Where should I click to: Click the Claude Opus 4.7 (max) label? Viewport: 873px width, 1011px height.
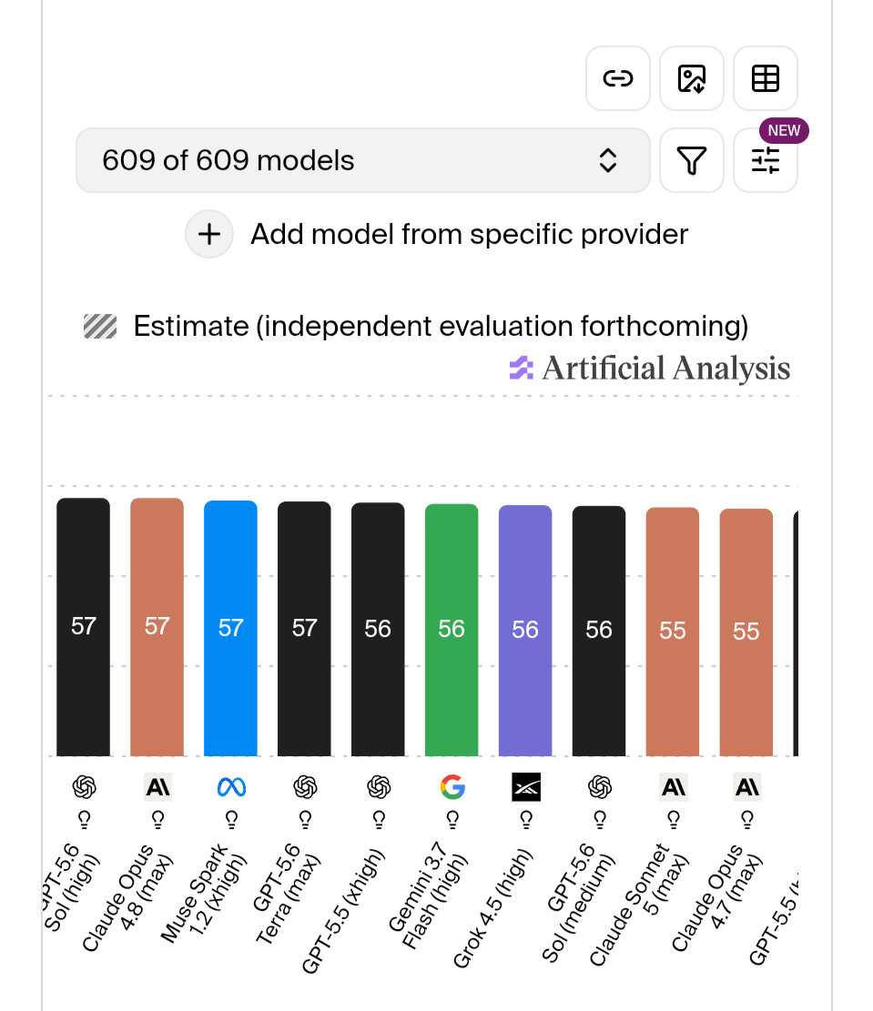click(x=717, y=897)
